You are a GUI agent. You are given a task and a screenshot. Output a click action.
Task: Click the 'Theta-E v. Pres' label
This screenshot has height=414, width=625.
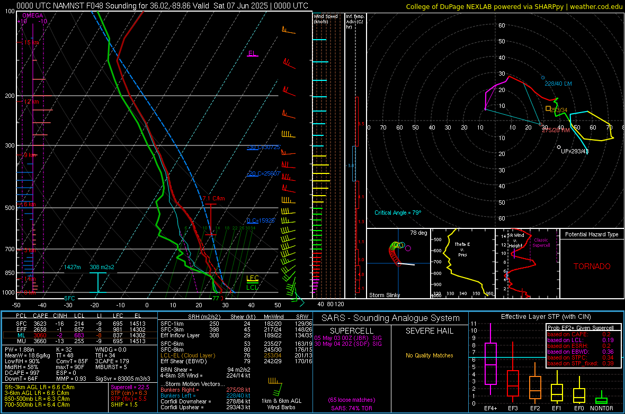coord(462,249)
